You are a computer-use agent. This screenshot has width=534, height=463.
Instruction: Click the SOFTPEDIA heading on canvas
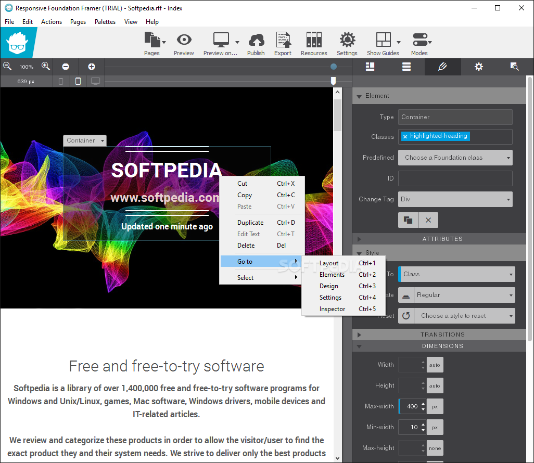(167, 170)
